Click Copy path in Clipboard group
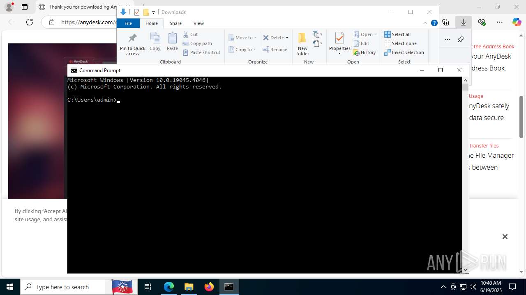Image resolution: width=526 pixels, height=295 pixels. 198,43
